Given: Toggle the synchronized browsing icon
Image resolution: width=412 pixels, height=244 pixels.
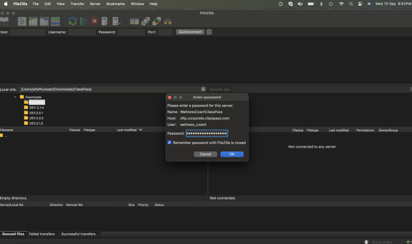Looking at the screenshot, I should tap(156, 21).
